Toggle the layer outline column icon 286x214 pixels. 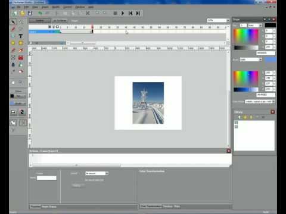click(x=57, y=27)
